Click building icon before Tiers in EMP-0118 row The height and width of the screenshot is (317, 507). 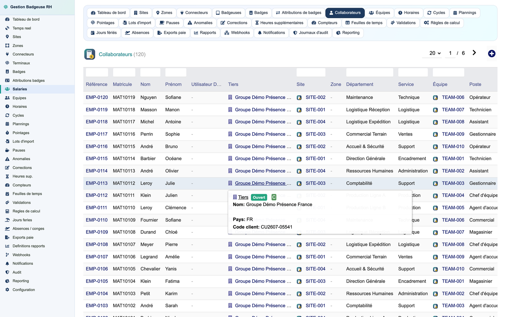pyautogui.click(x=230, y=122)
